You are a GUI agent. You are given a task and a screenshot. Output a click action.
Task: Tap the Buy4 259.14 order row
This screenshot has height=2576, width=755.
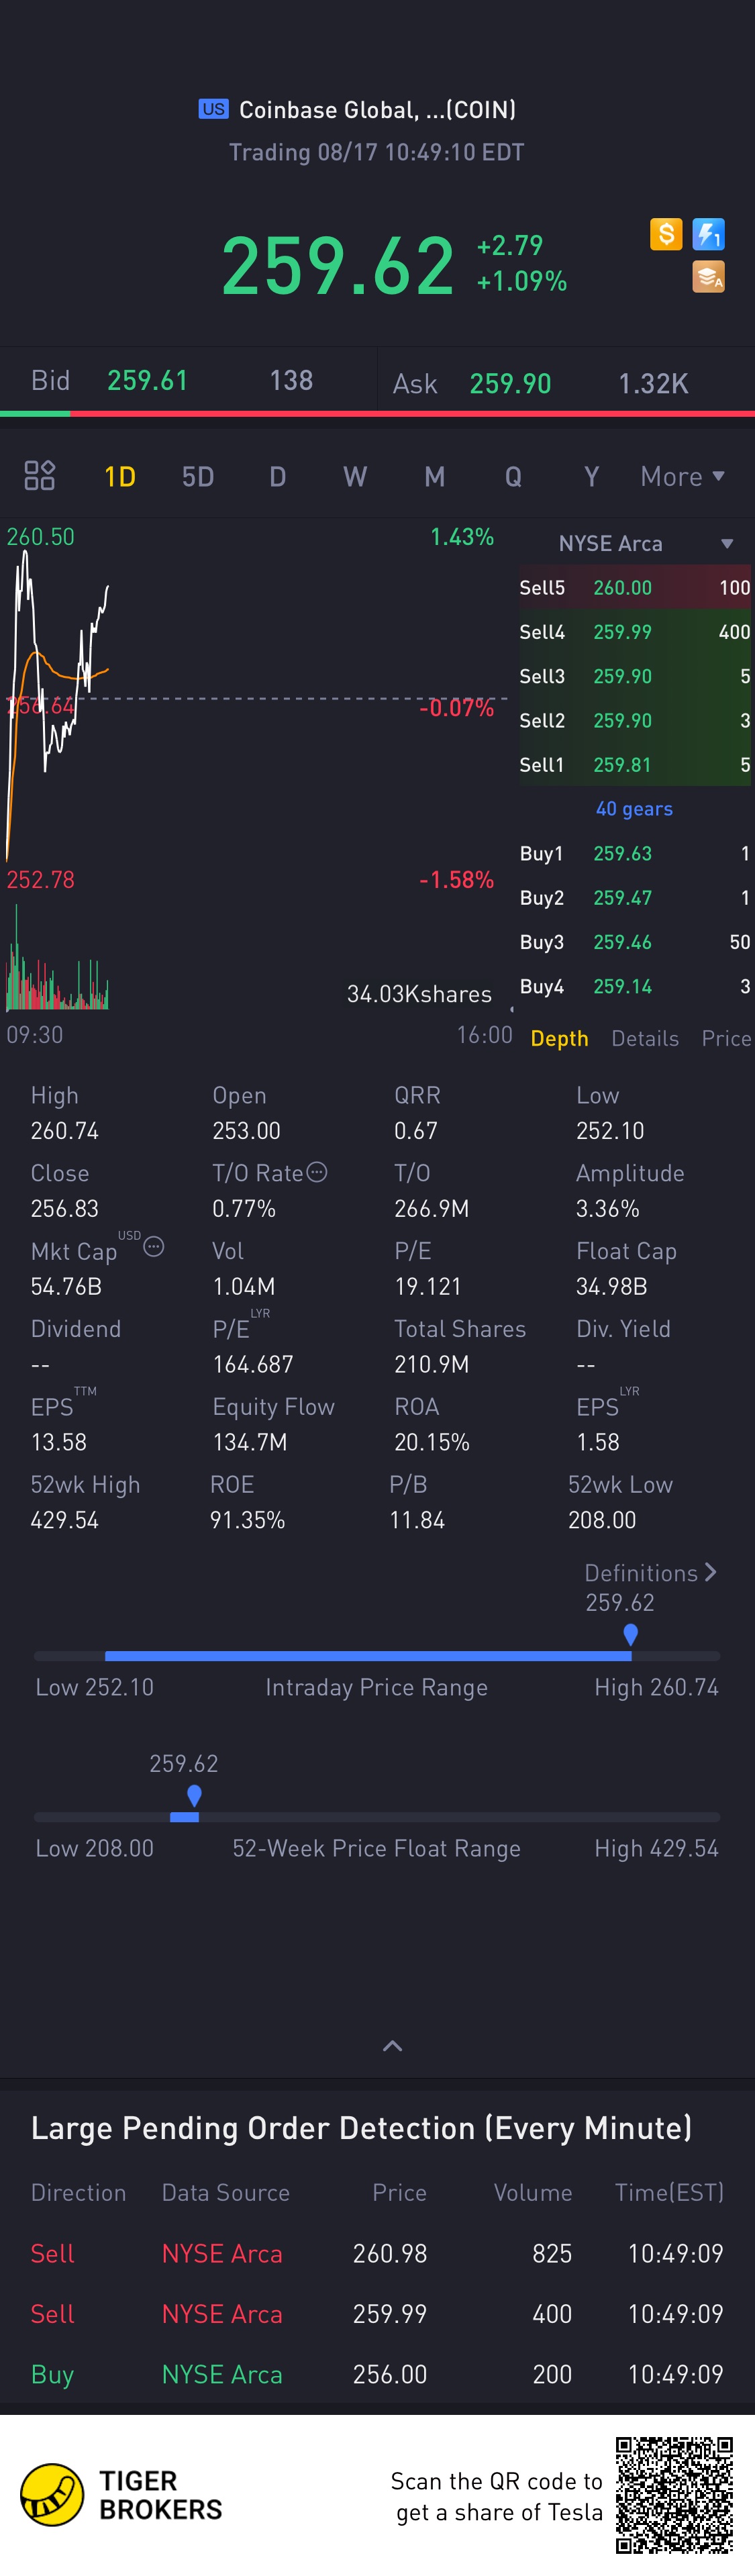(634, 986)
